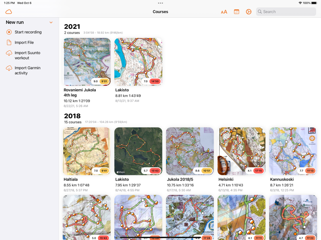
Task: Click the Search field
Action: tap(286, 11)
